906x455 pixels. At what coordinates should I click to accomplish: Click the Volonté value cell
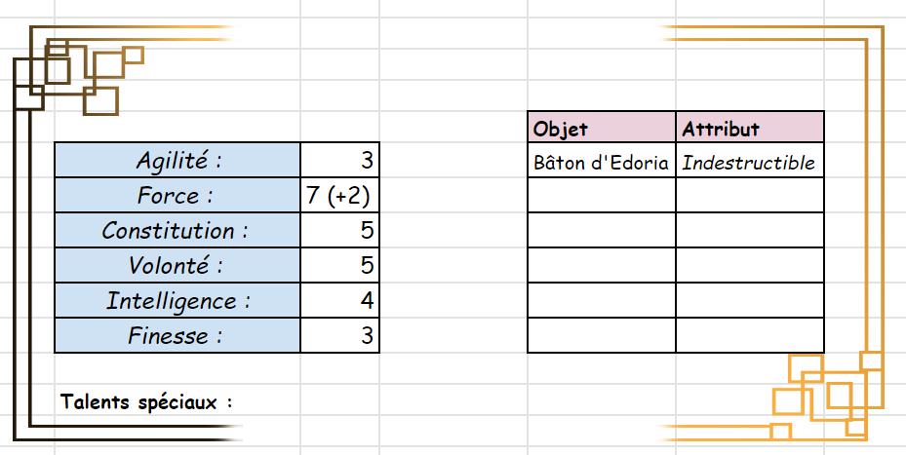(x=339, y=265)
